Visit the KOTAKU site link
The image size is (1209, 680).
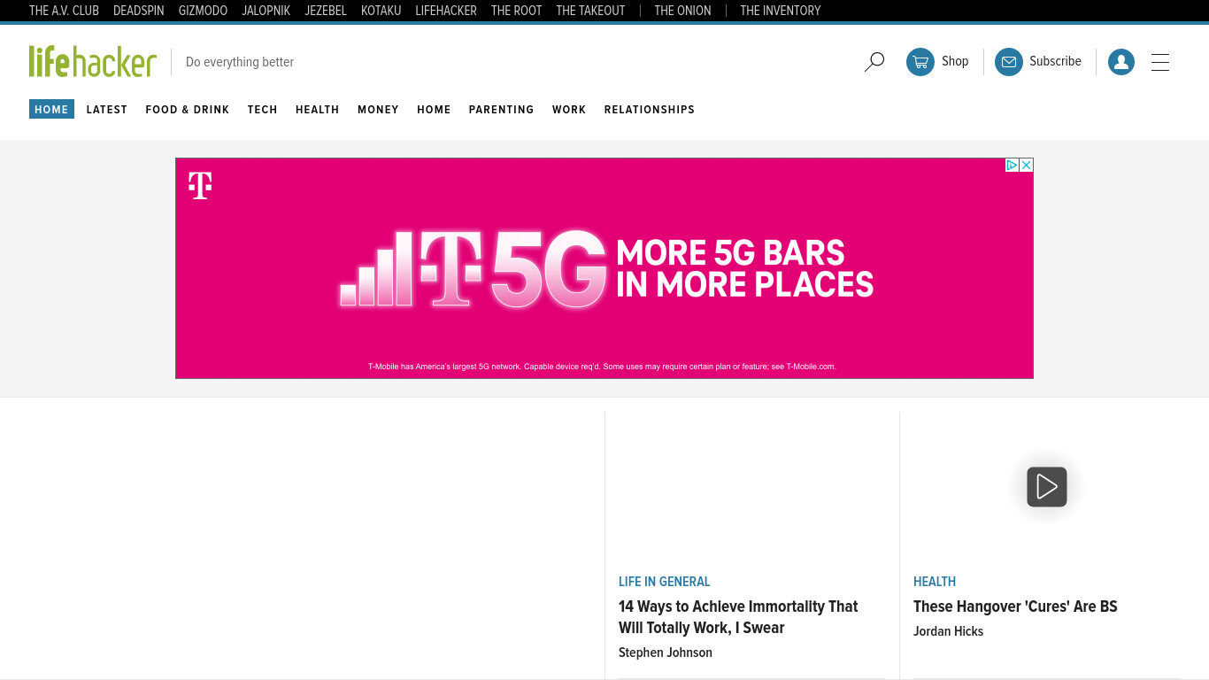pos(381,11)
